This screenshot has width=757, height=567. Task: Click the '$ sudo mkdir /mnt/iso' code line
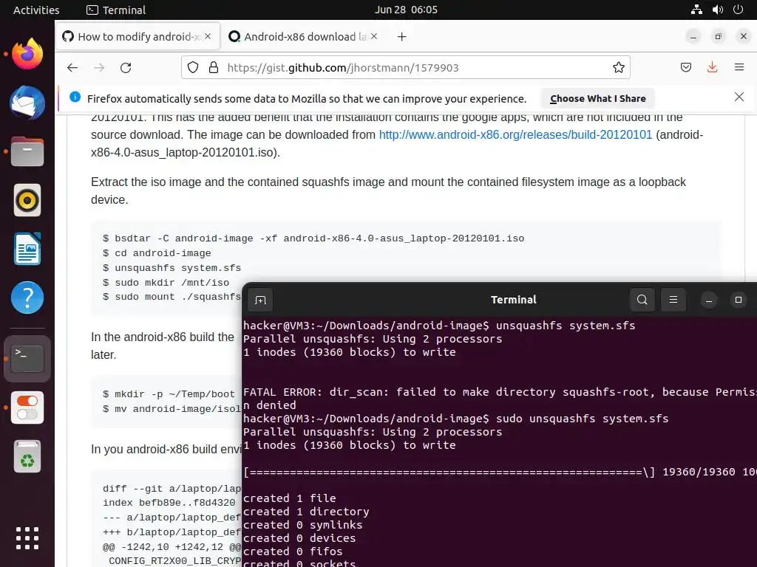point(166,283)
